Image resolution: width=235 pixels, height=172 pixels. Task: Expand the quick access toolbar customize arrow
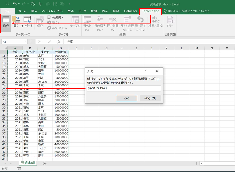click(69, 4)
